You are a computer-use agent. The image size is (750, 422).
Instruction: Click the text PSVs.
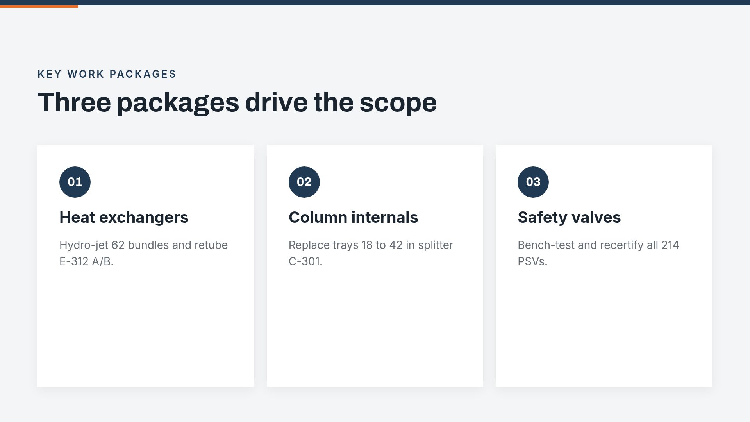coord(532,261)
